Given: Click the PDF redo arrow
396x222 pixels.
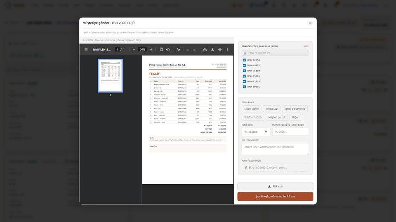Looking at the screenshot, I should [194, 49].
